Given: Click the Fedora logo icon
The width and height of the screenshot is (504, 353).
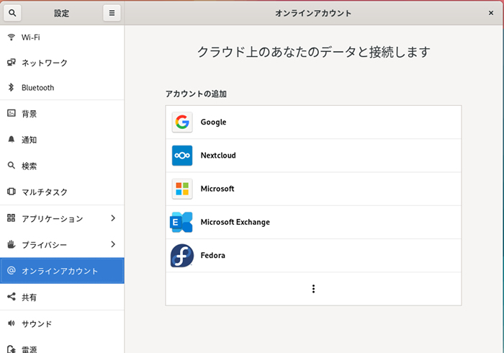Looking at the screenshot, I should pyautogui.click(x=182, y=255).
